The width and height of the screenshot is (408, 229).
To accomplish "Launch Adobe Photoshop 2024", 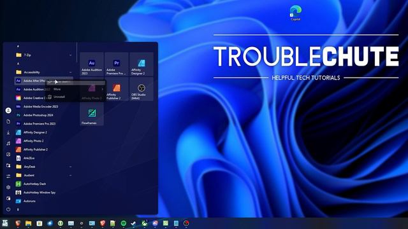I will pyautogui.click(x=44, y=115).
